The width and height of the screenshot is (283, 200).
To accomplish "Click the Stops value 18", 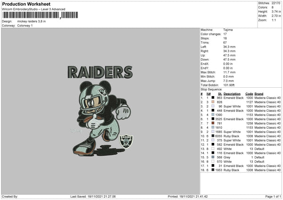I will [225, 38].
